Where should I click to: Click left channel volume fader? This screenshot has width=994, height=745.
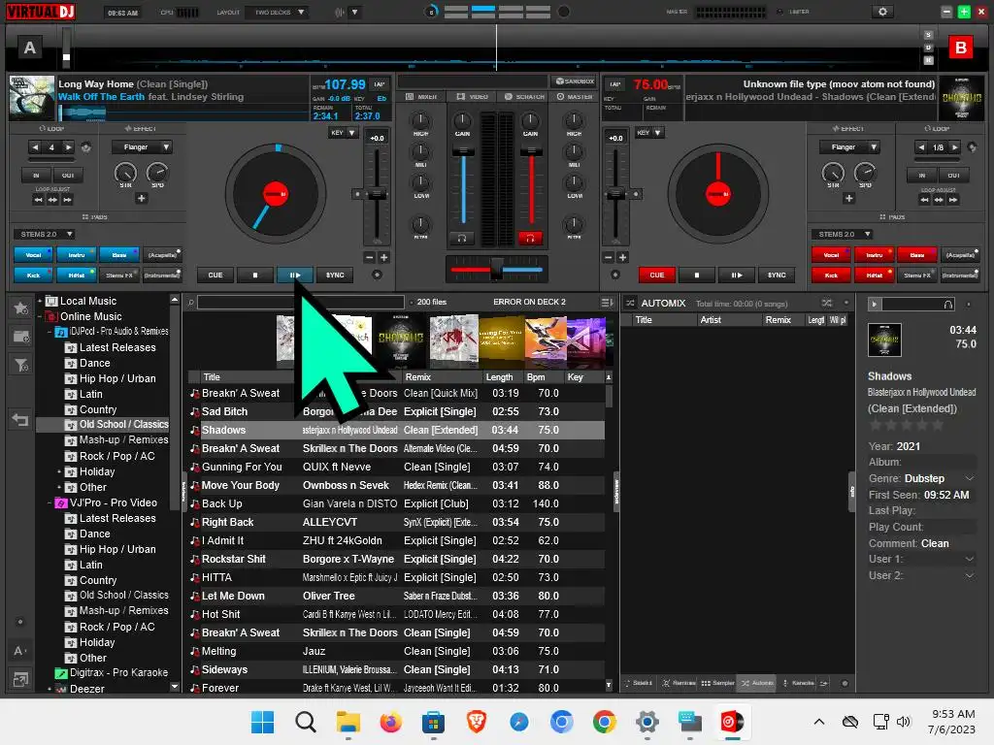tap(463, 151)
